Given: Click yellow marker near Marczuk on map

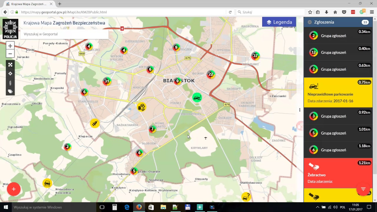Looking at the screenshot, I should pos(142,107).
